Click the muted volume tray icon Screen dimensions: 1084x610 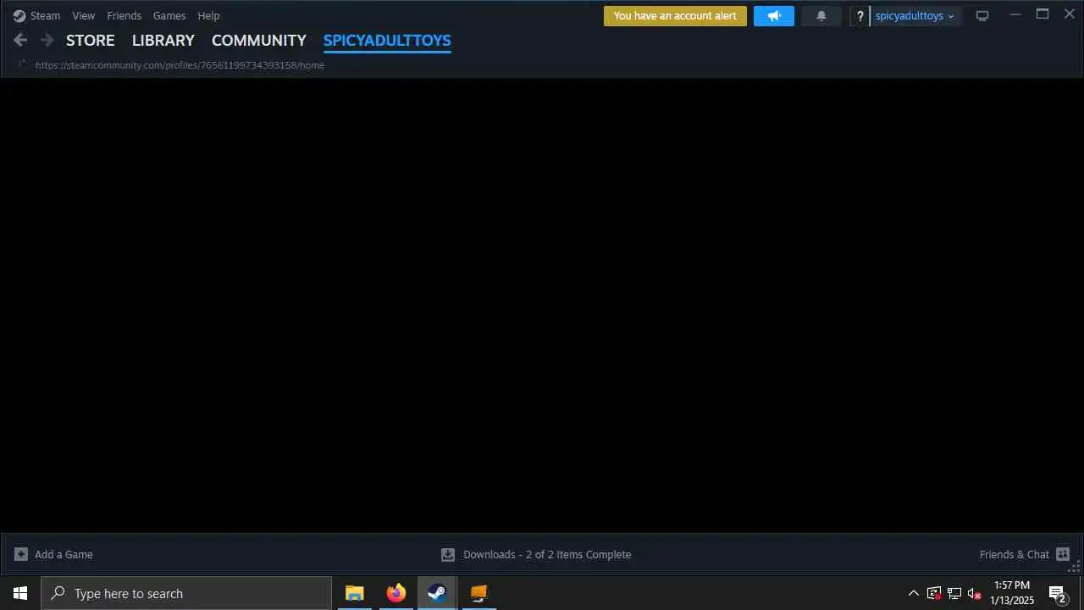975,593
